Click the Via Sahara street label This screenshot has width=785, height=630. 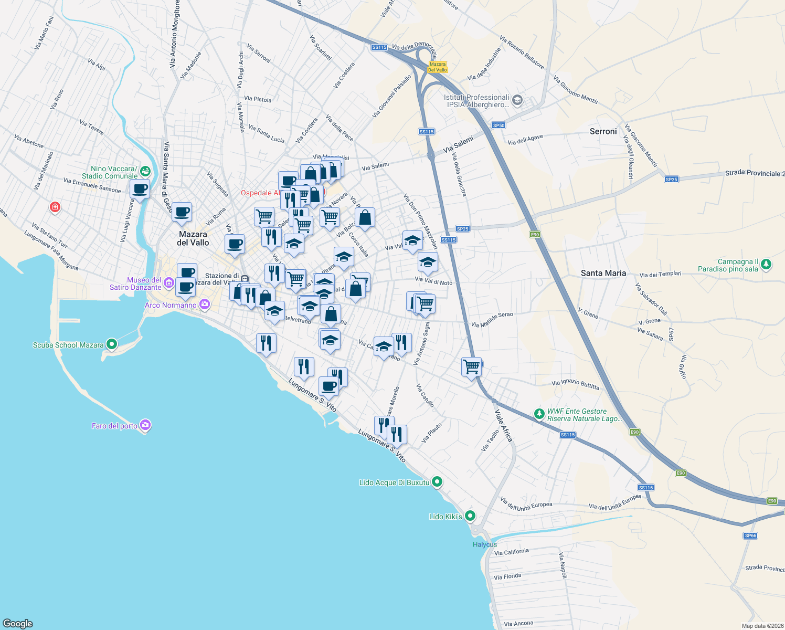(x=650, y=334)
